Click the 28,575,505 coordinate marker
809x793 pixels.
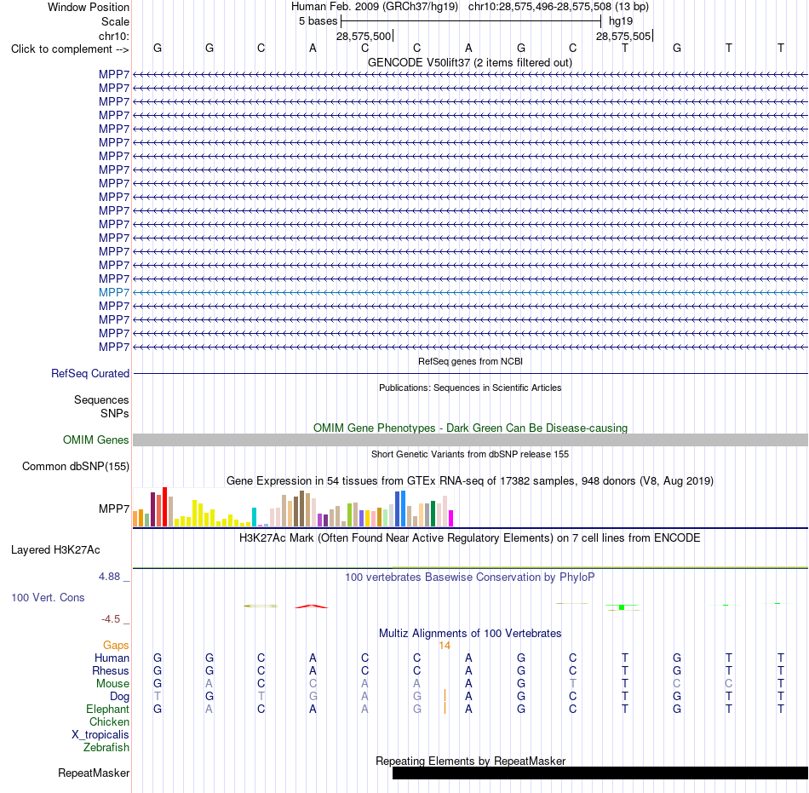[x=623, y=36]
